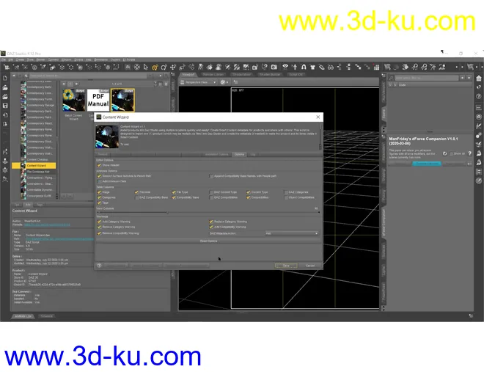Uncheck the Add Category Warning checkbox
The height and width of the screenshot is (372, 484).
tap(100, 221)
